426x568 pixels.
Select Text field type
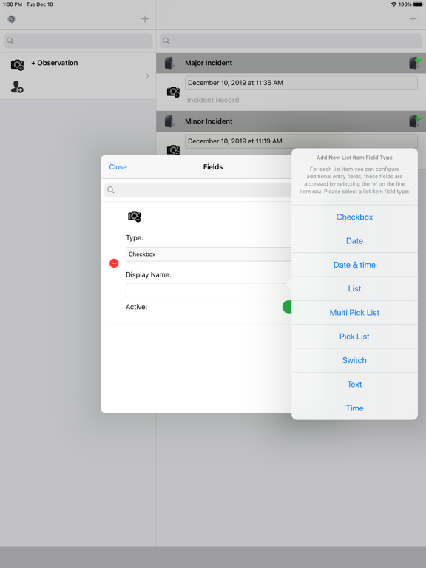pos(355,385)
